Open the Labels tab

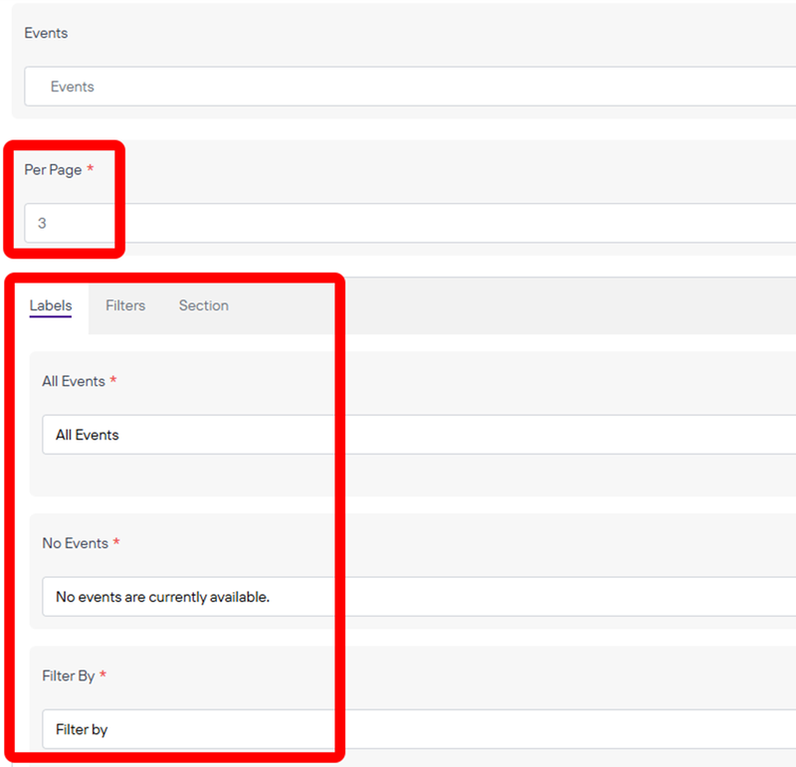(51, 305)
